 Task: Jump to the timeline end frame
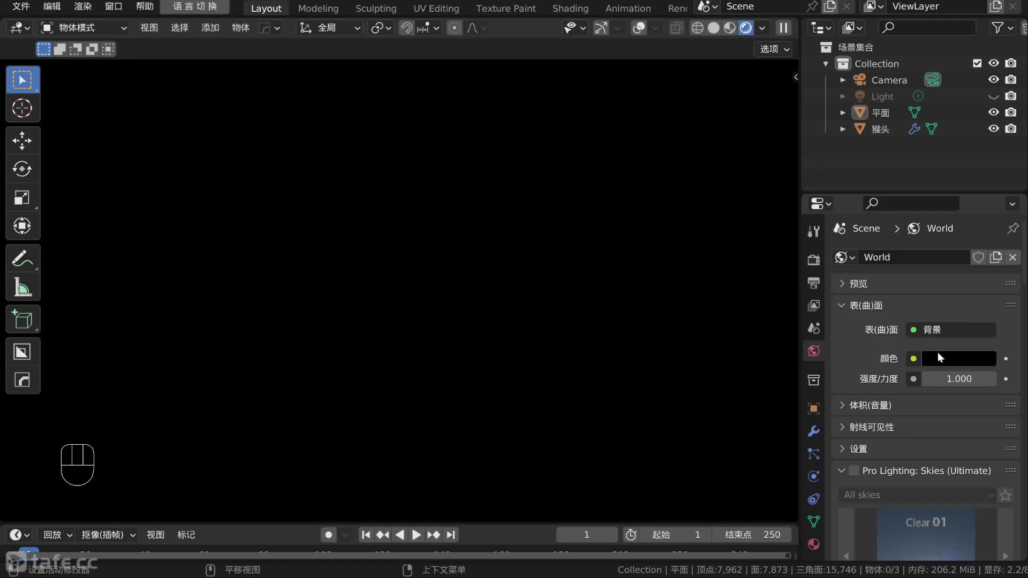[451, 535]
